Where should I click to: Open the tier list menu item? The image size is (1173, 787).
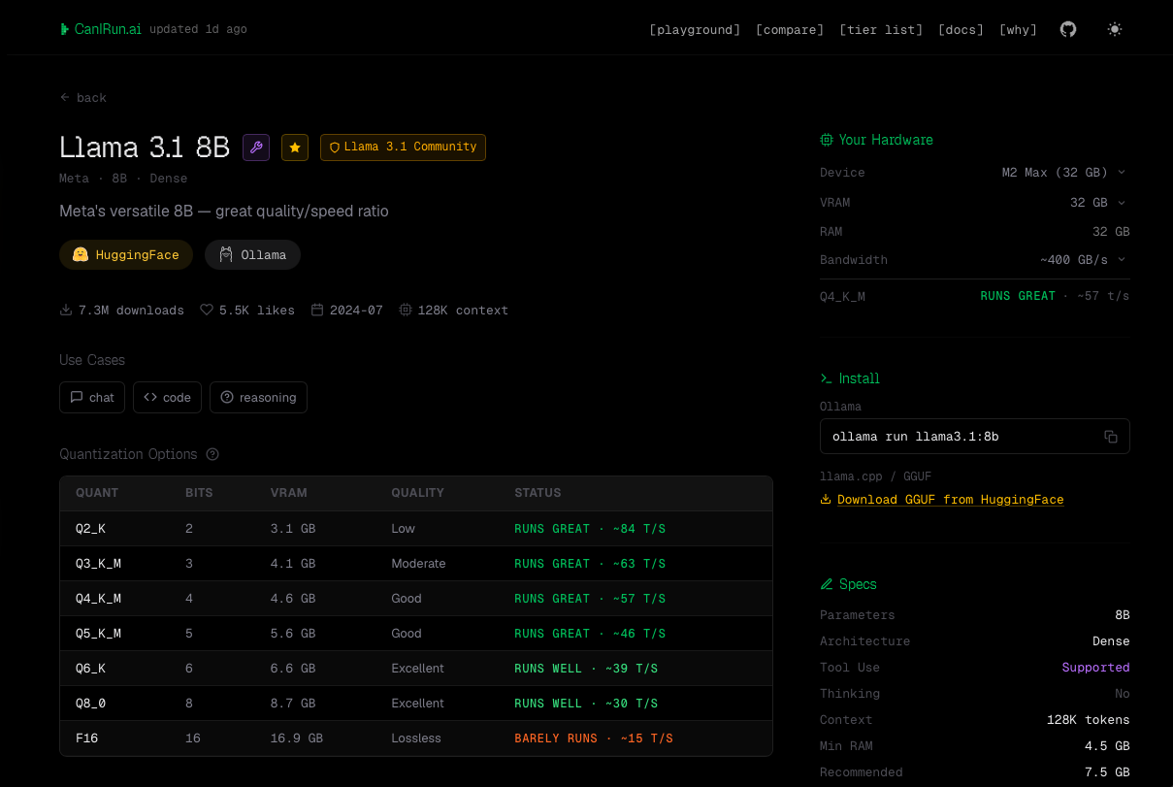click(881, 30)
